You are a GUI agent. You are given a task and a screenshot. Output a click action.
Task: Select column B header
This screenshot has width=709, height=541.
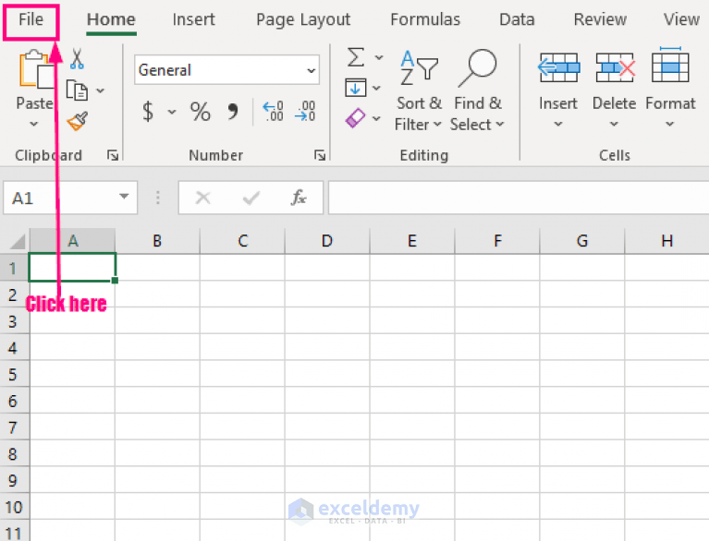pos(157,241)
